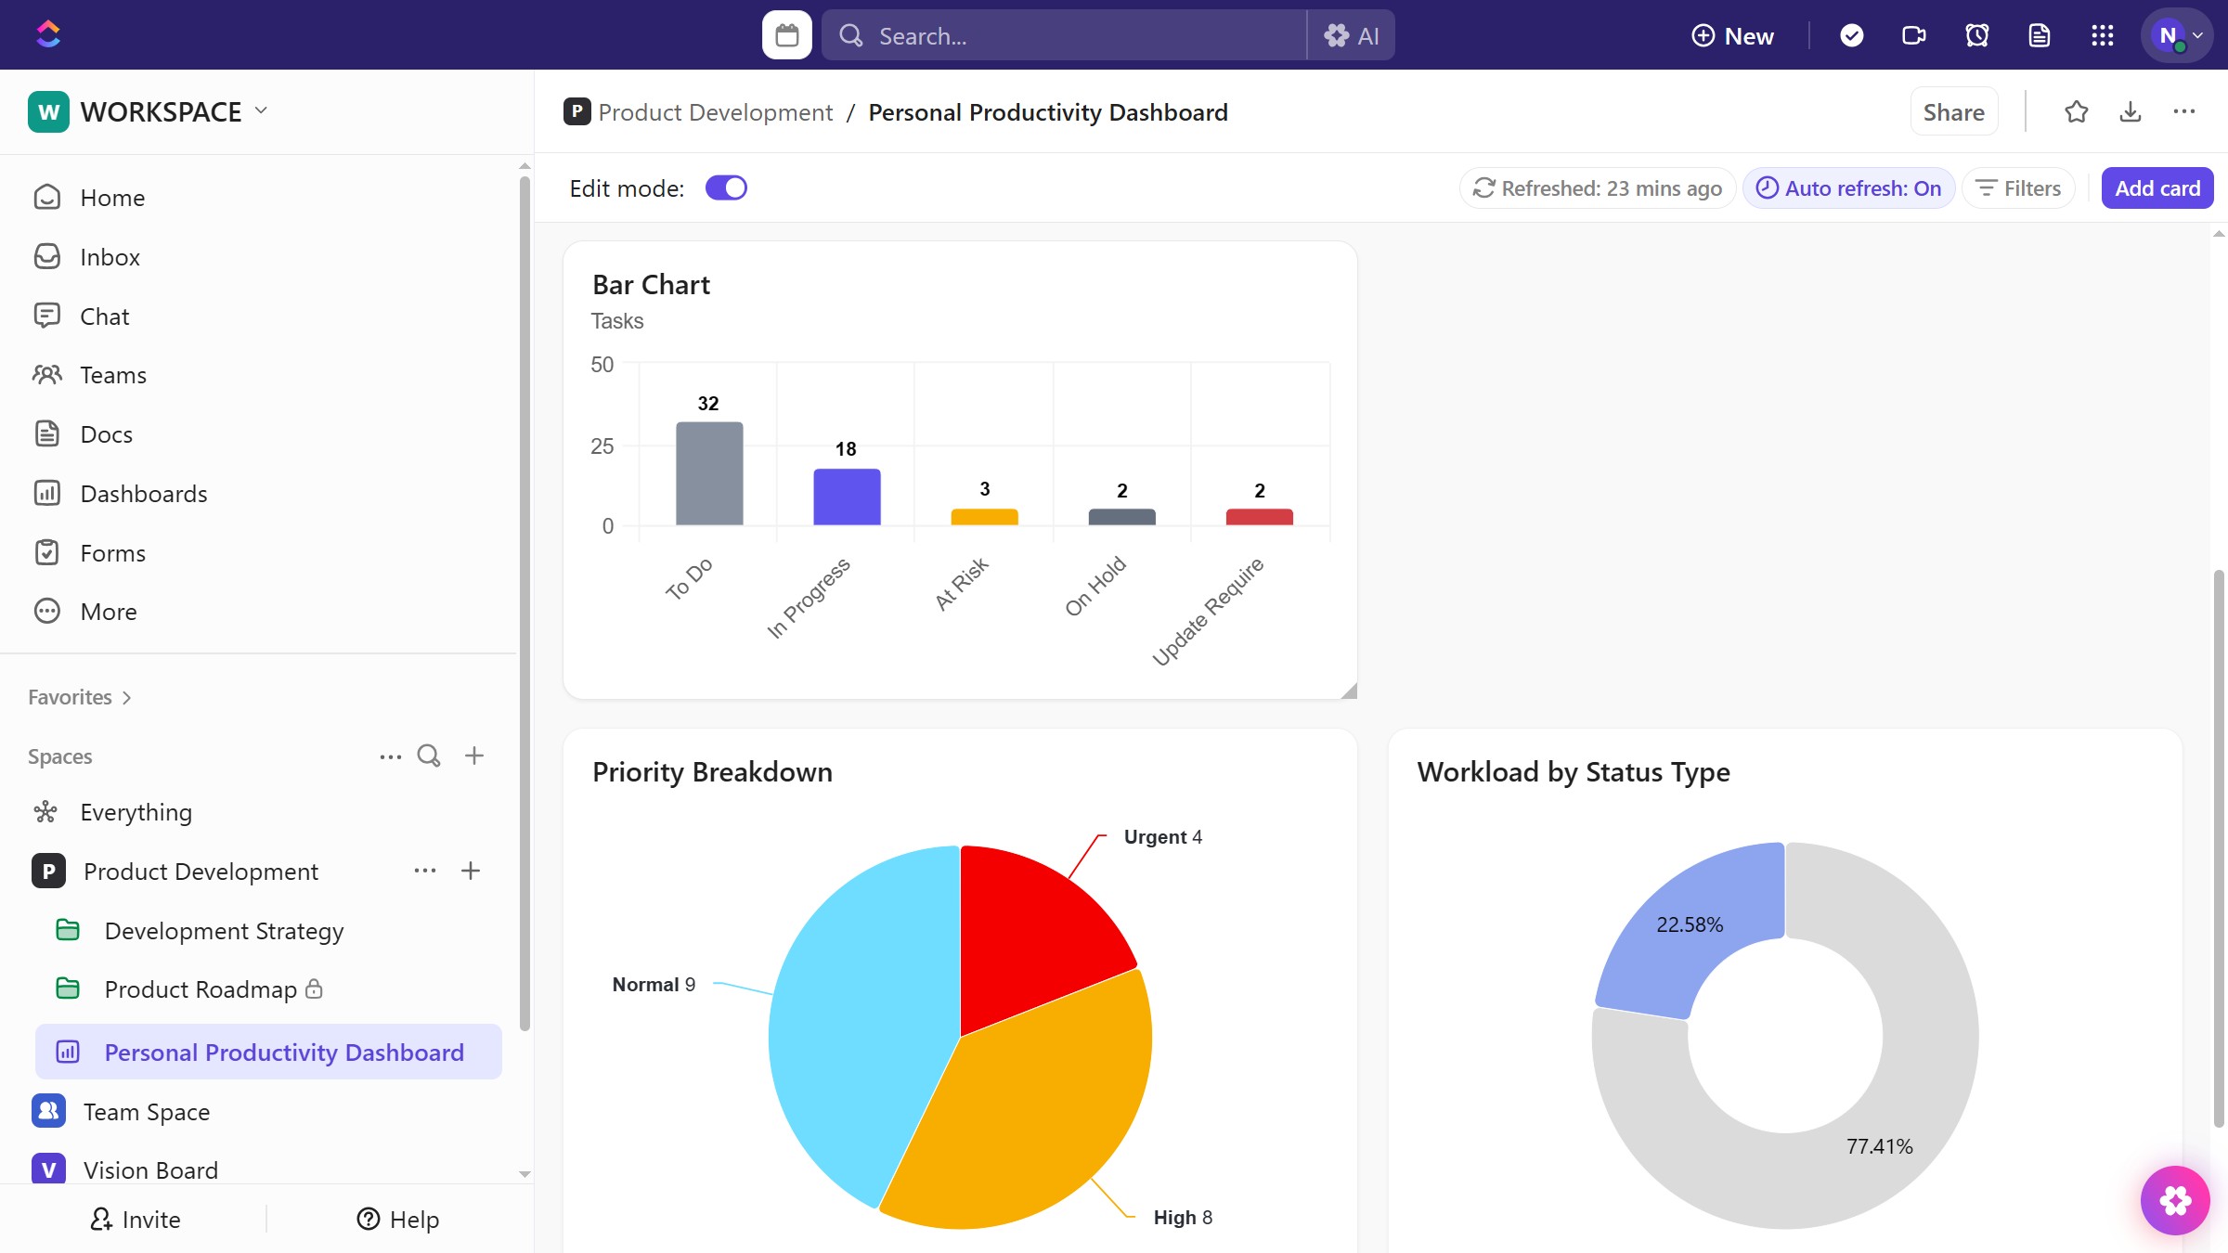Click the Share button
The width and height of the screenshot is (2228, 1253).
pos(1953,112)
